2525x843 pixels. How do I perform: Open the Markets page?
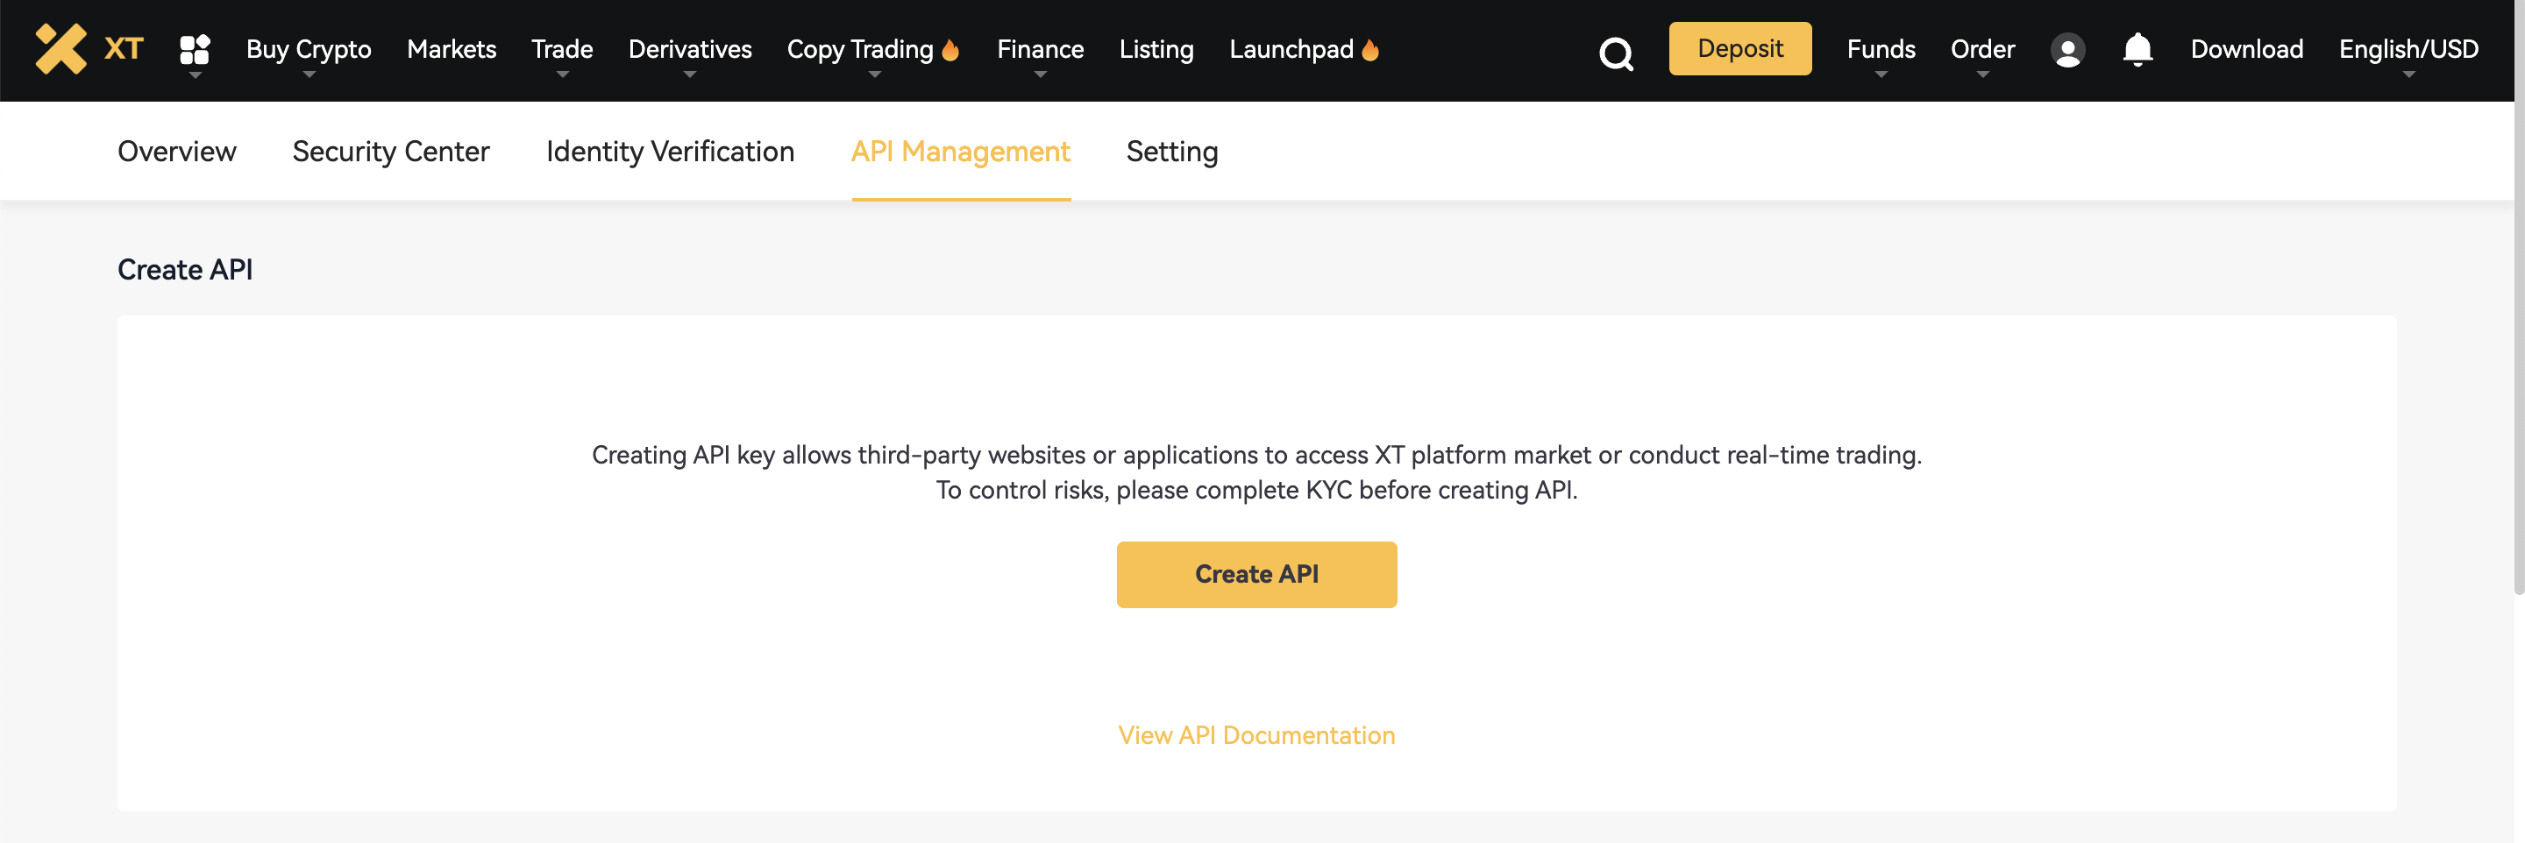click(x=451, y=50)
